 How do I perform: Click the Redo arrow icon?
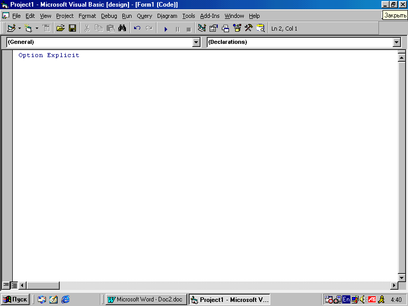149,28
